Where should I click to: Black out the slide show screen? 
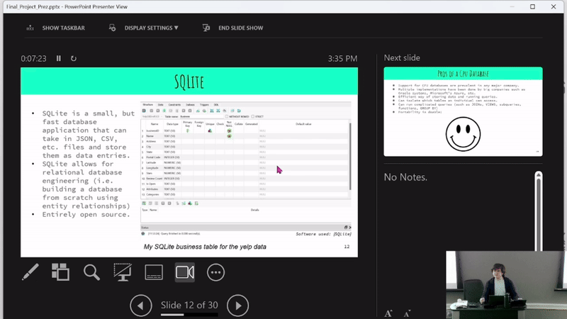123,272
